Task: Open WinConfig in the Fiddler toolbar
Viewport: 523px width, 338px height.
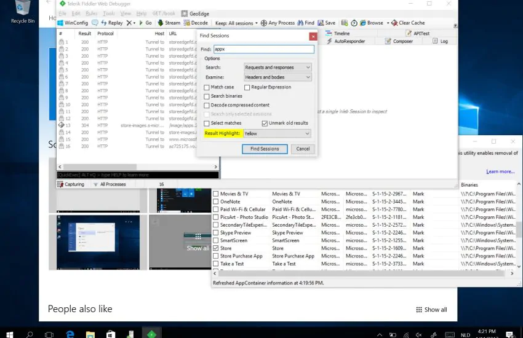Action: point(73,23)
